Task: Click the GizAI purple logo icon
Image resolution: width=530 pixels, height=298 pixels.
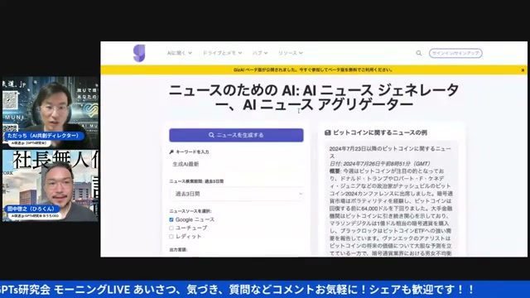Action: coord(139,53)
